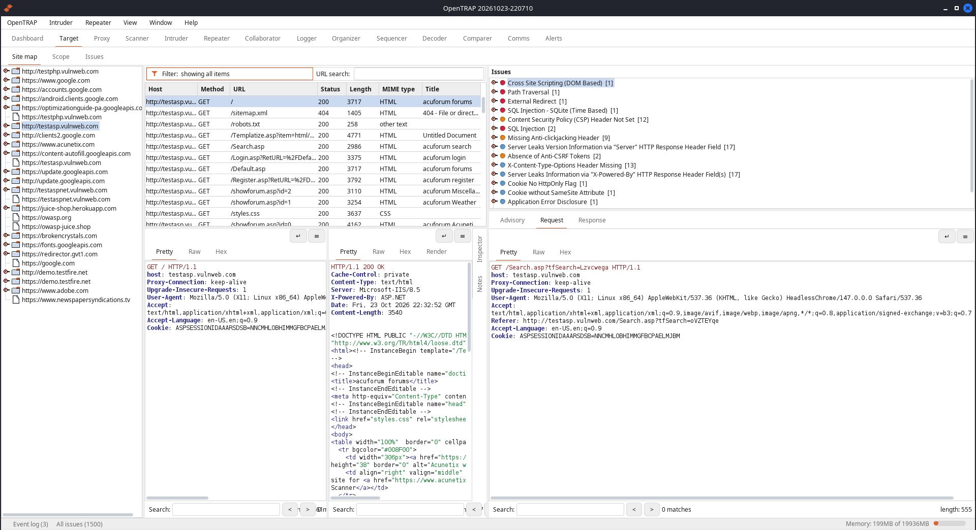Toggle line wrap button in site map request editor

pos(298,236)
